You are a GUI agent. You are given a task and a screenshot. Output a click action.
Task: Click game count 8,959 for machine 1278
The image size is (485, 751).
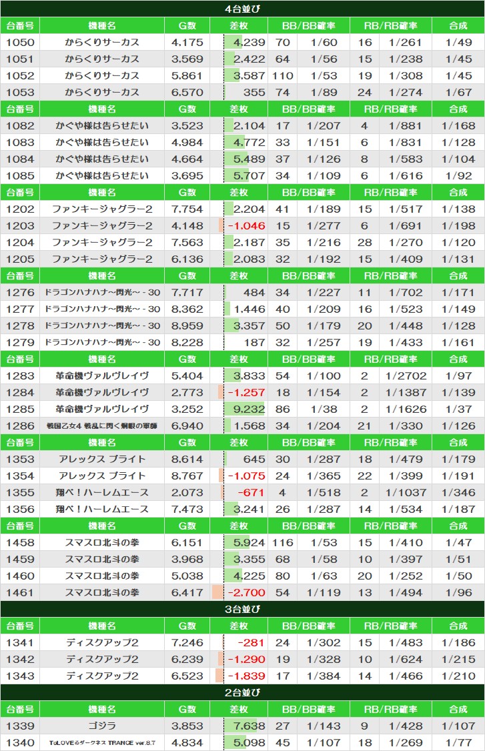(x=187, y=325)
